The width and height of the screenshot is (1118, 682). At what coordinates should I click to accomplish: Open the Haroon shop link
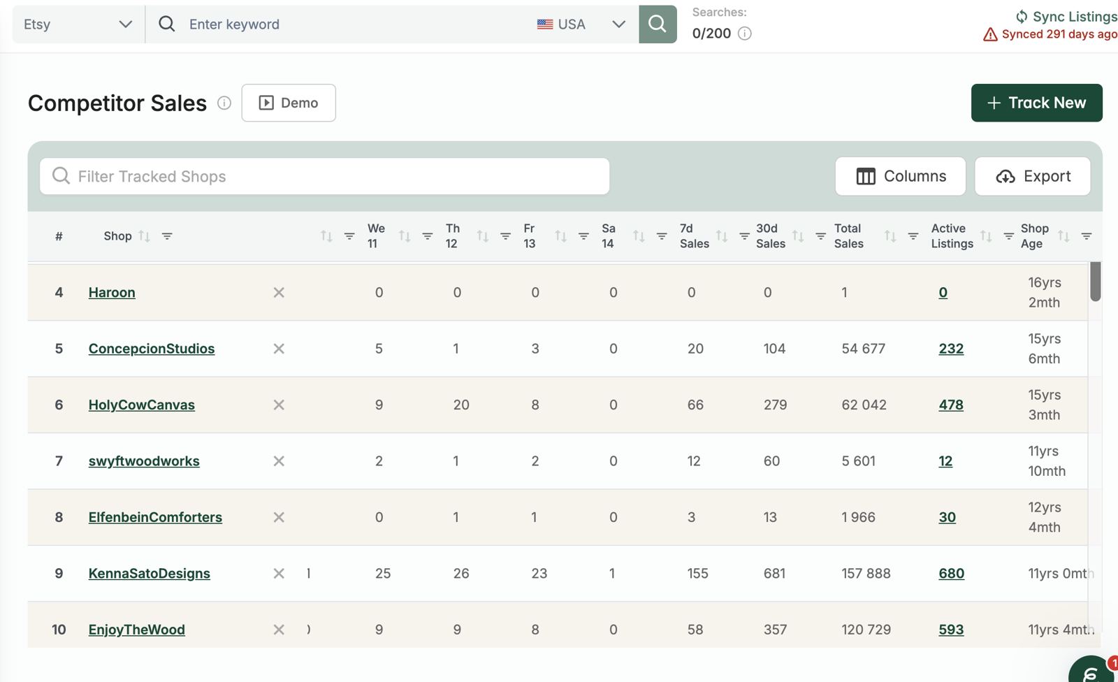pos(112,293)
